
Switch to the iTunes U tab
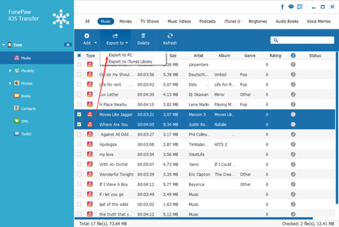coord(232,21)
